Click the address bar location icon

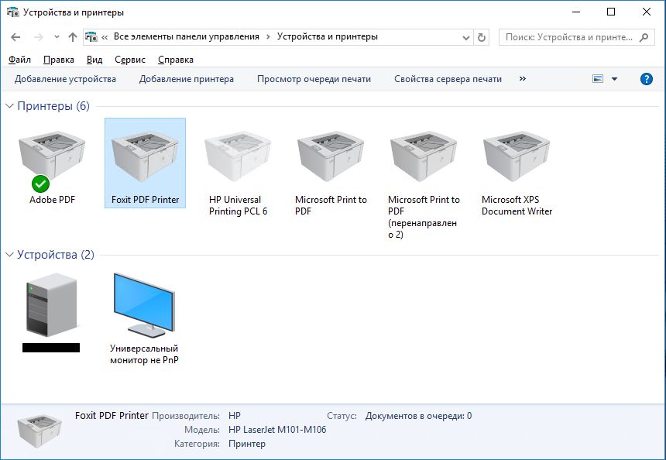point(91,37)
